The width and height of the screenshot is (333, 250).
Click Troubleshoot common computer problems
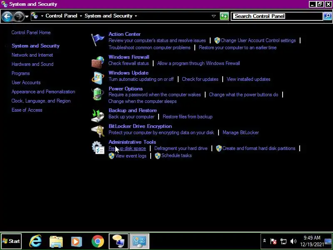tap(149, 47)
